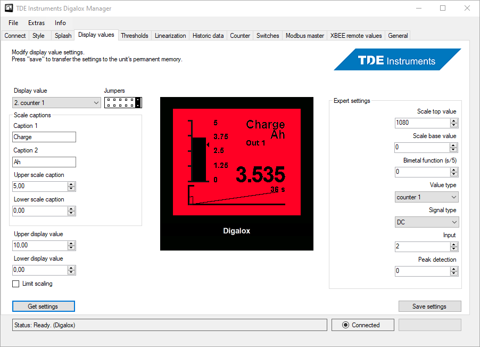Click the Jumpers configuration diagram

pos(123,102)
